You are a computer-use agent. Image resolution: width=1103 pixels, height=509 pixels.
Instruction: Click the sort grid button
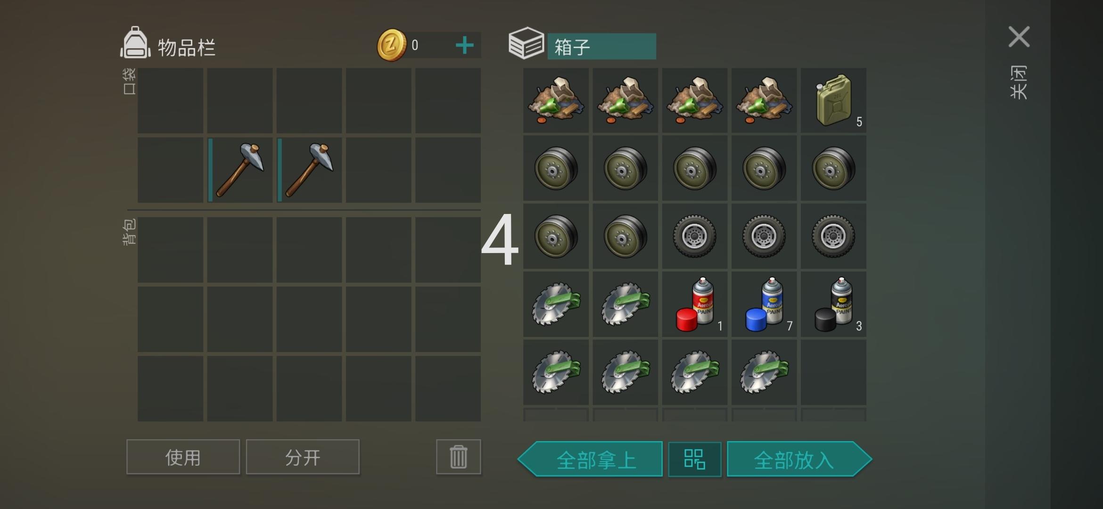pos(695,459)
